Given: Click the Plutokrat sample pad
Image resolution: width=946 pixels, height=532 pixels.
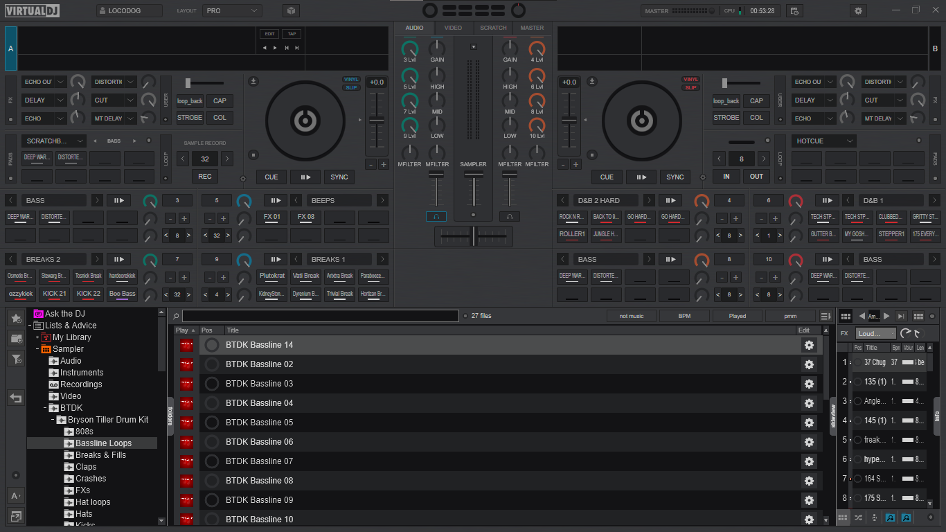Looking at the screenshot, I should (x=272, y=276).
